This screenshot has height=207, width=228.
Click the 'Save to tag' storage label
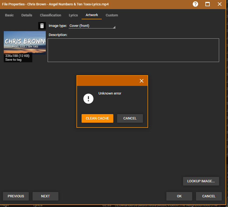pyautogui.click(x=13, y=60)
